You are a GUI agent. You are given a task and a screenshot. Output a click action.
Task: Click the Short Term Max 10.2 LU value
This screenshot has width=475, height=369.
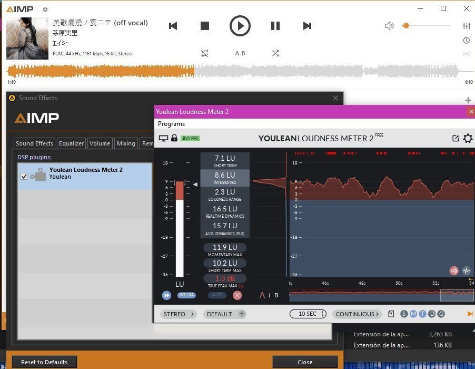225,263
